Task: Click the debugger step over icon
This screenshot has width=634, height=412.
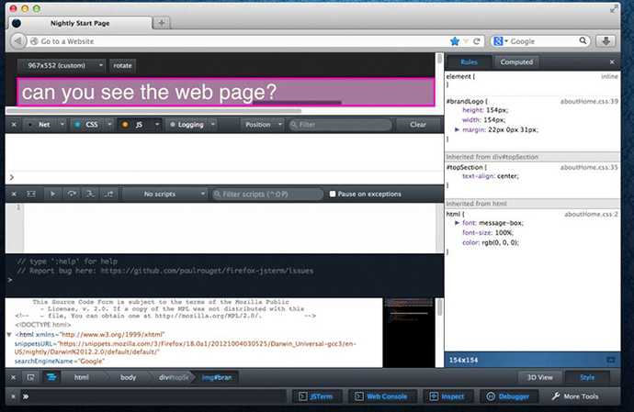Action: click(x=71, y=194)
